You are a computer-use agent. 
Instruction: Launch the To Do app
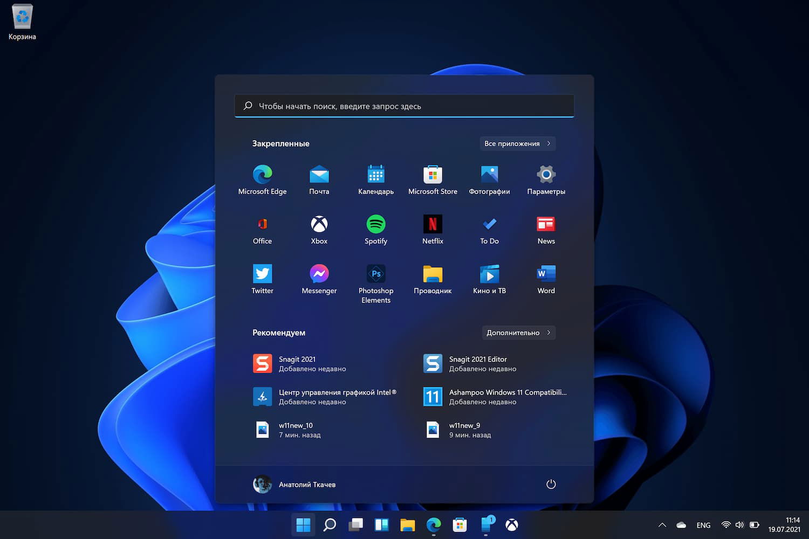pos(489,230)
